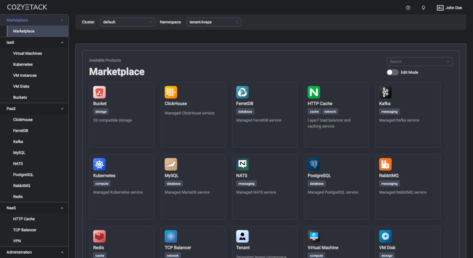Open the Bucket product icon

[x=99, y=92]
